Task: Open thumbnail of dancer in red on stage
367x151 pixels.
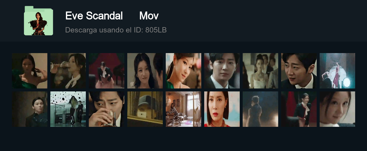Action: (337, 71)
